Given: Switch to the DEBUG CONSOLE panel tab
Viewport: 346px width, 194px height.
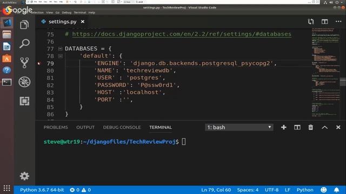Looking at the screenshot, I should [x=122, y=127].
